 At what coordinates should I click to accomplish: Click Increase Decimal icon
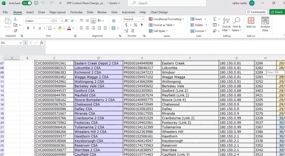tap(126, 31)
